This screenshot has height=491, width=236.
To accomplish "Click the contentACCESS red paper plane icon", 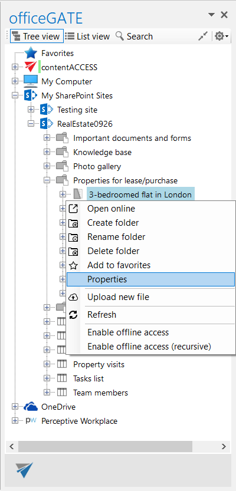I will 31,67.
